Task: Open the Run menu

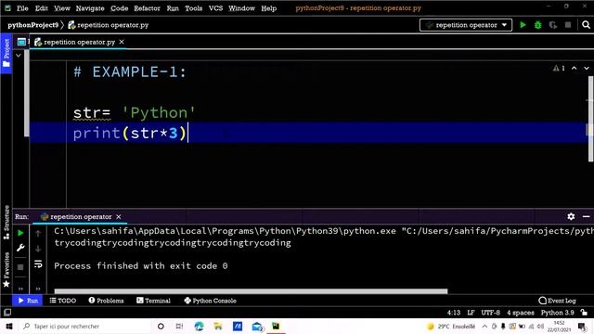Action: coord(173,8)
